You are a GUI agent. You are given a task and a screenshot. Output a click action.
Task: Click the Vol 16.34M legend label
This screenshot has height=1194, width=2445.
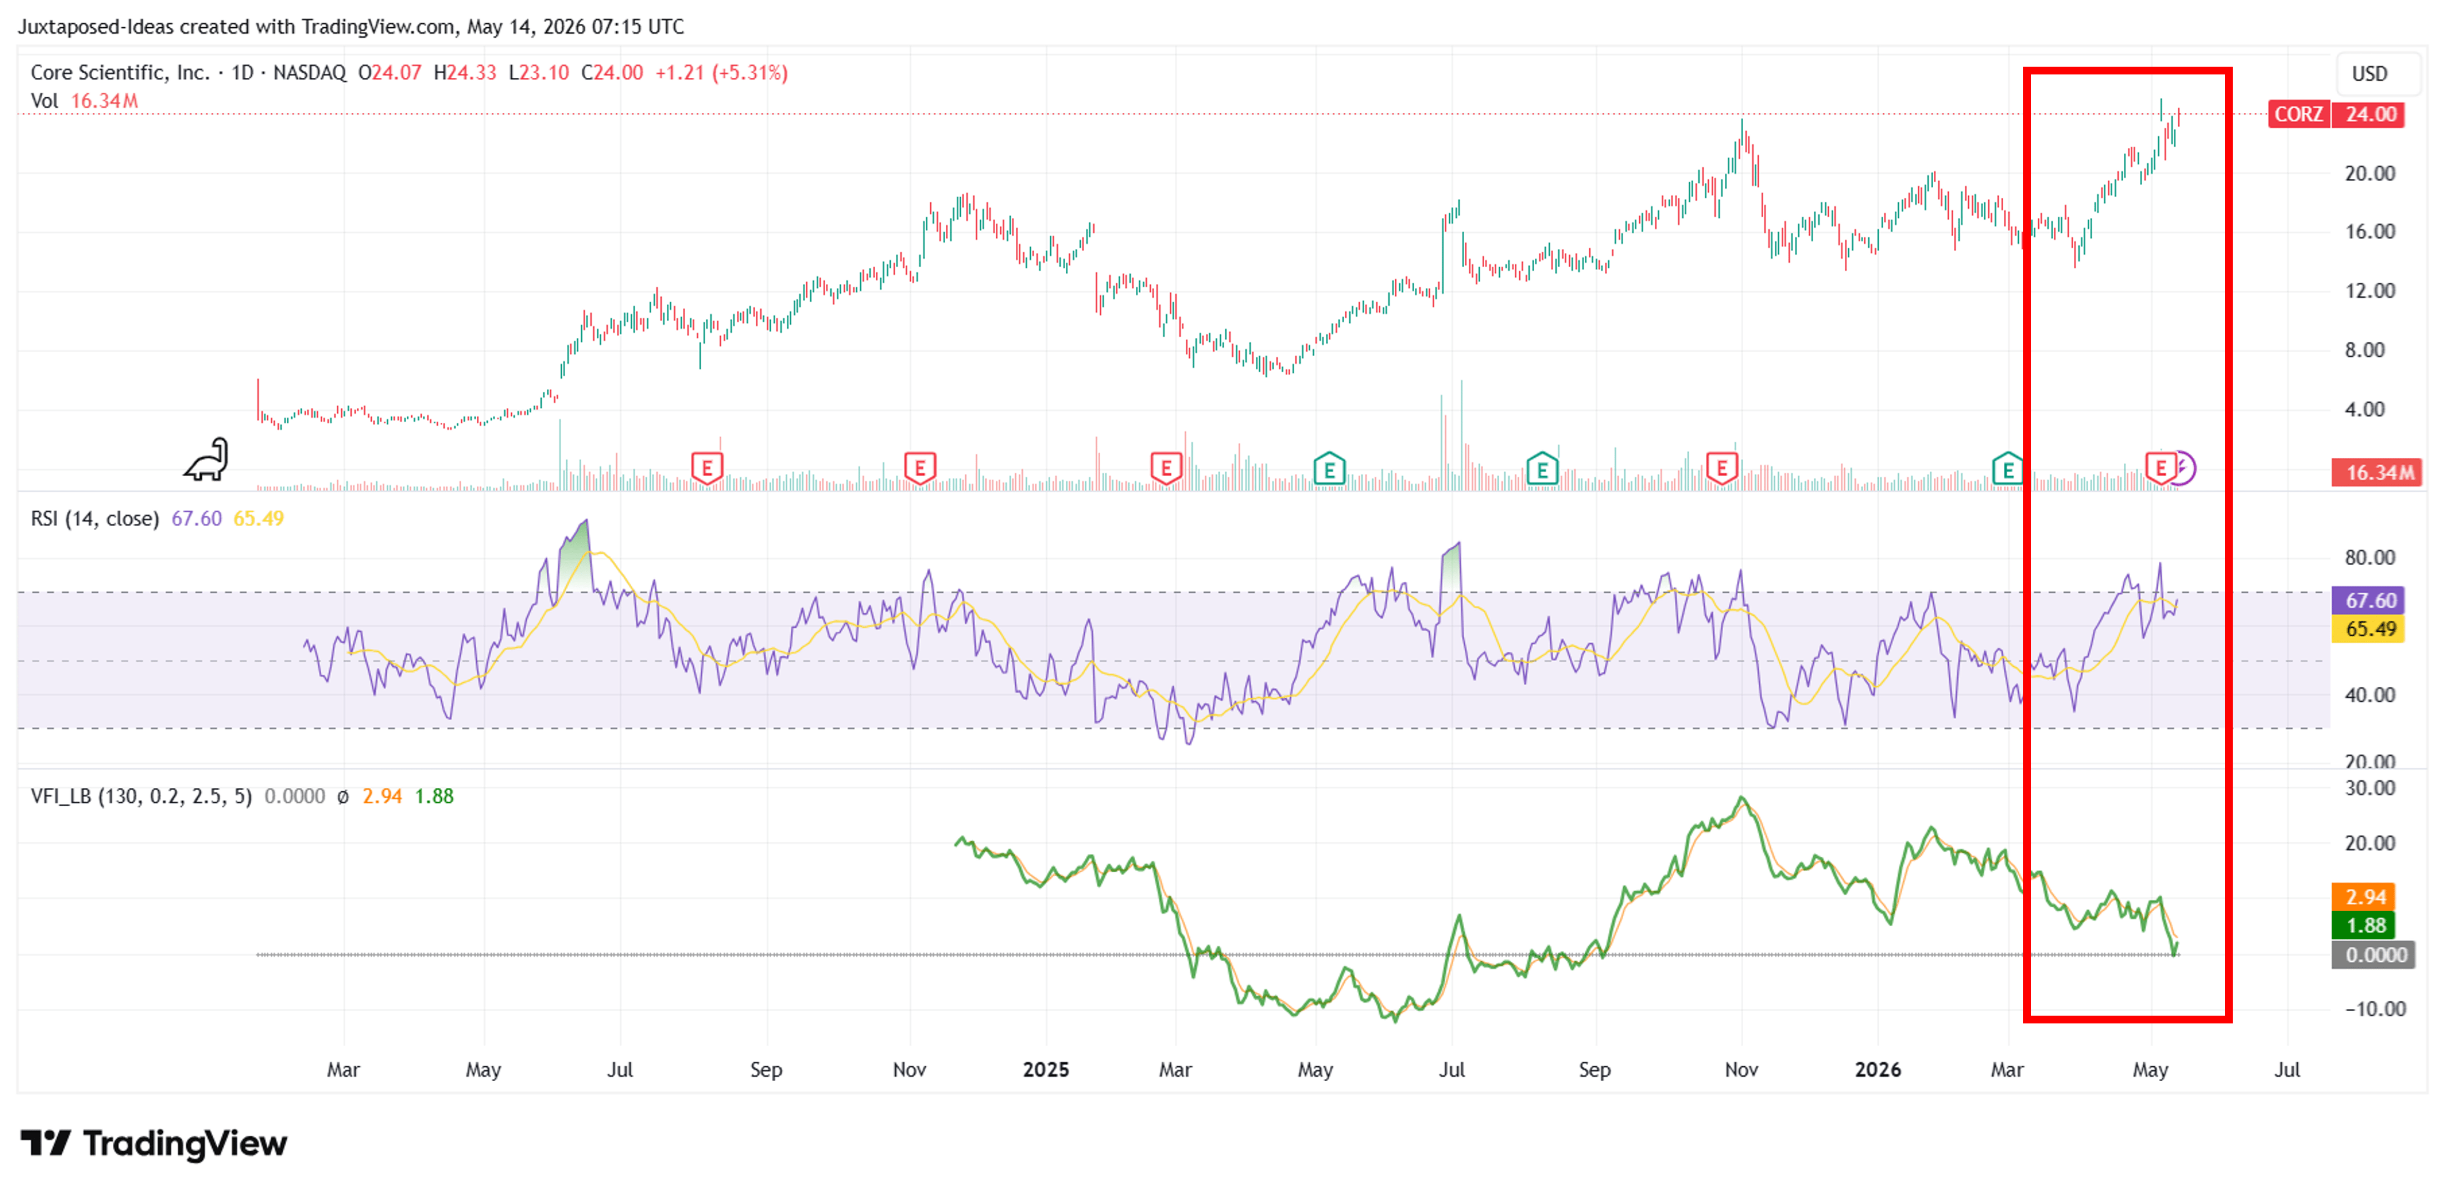84,101
